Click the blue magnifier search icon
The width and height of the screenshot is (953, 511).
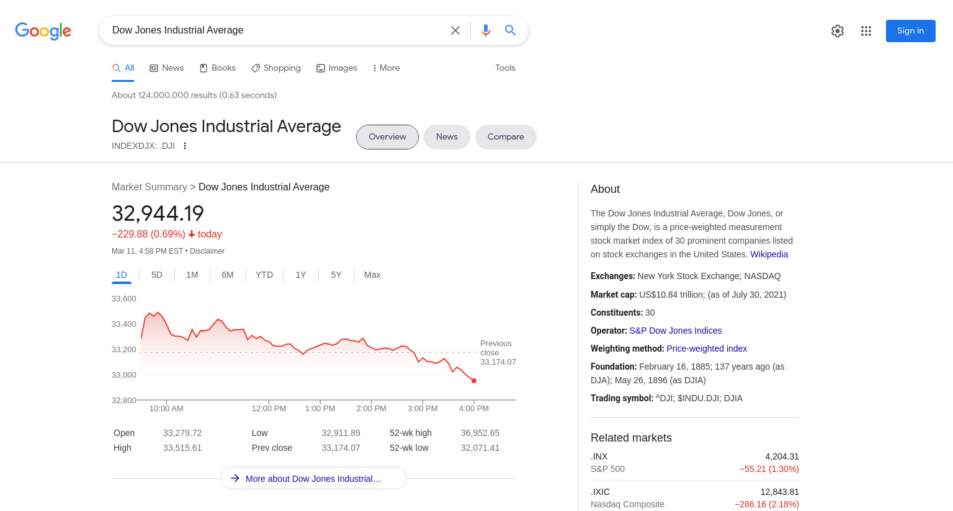tap(510, 30)
